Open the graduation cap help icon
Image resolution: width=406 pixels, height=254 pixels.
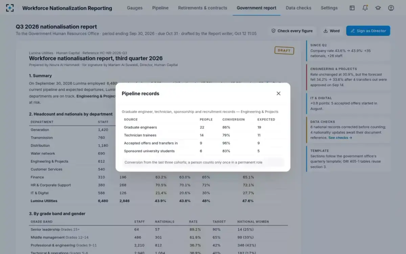(378, 8)
